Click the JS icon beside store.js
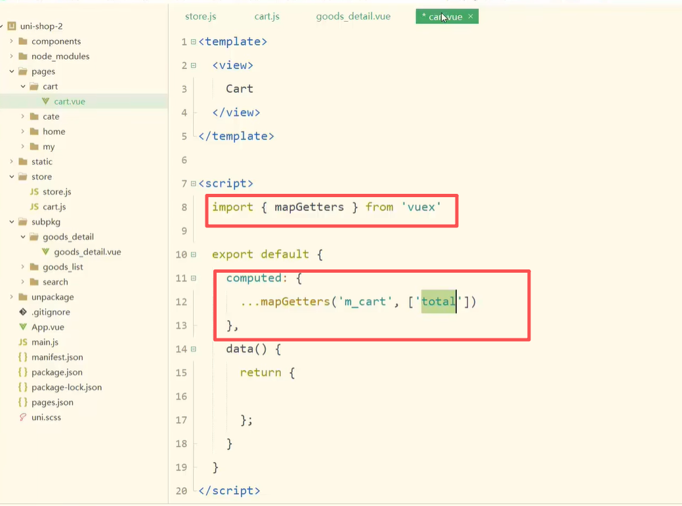This screenshot has height=506, width=682. (34, 192)
